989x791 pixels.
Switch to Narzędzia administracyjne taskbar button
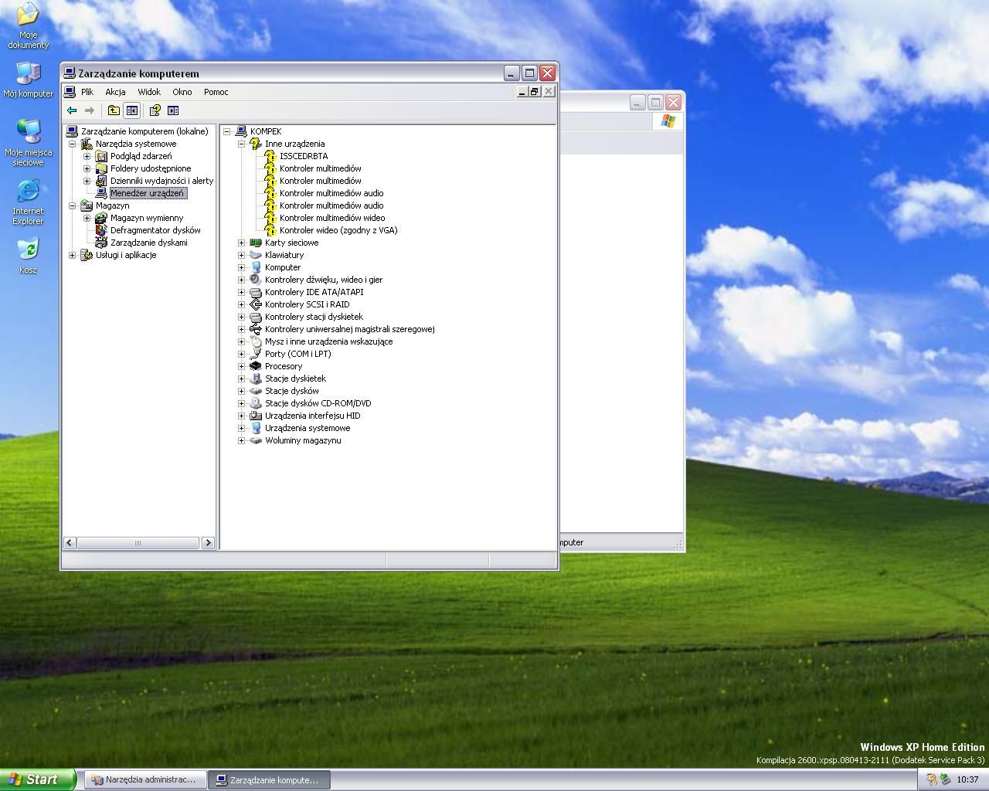pyautogui.click(x=145, y=780)
